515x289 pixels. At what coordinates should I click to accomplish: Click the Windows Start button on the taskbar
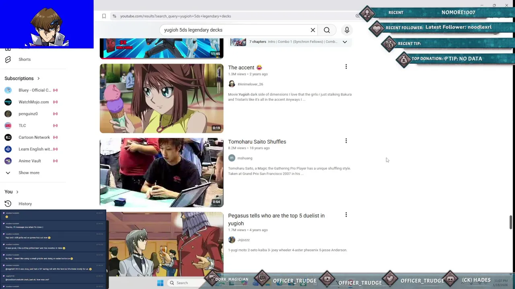tap(160, 283)
